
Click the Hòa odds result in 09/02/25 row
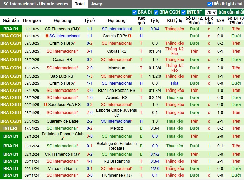point(175,83)
